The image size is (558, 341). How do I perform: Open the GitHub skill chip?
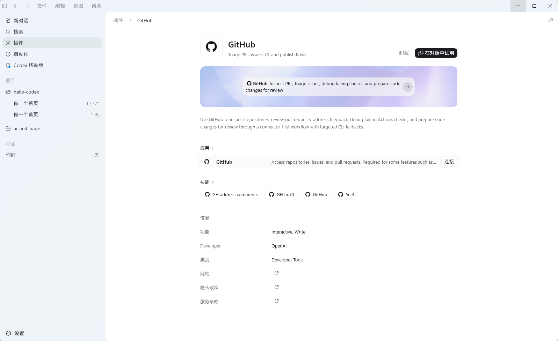316,194
